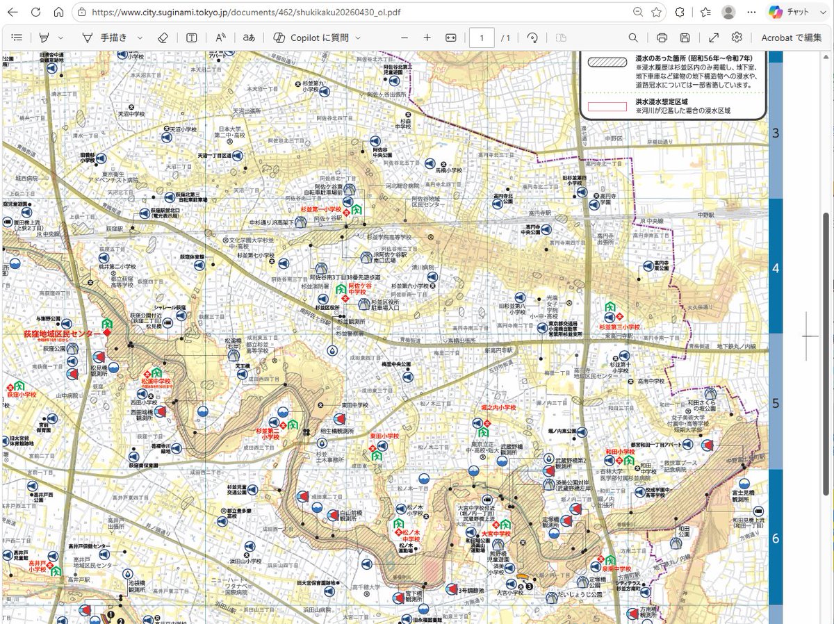Fit PDF to page width
The image size is (834, 624).
[450, 38]
